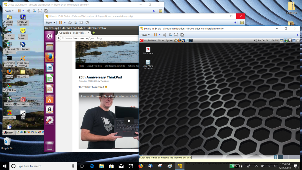Open the Ubuntu Dash search launcher
302x170 pixels.
click(x=50, y=36)
